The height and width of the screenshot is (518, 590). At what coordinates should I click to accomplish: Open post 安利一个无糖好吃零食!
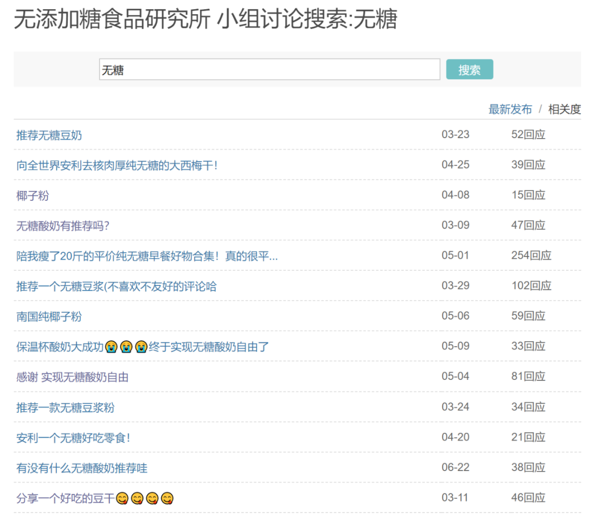73,438
